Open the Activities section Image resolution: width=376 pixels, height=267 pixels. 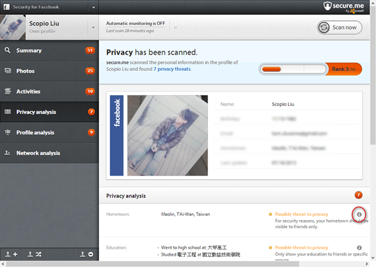(x=49, y=92)
